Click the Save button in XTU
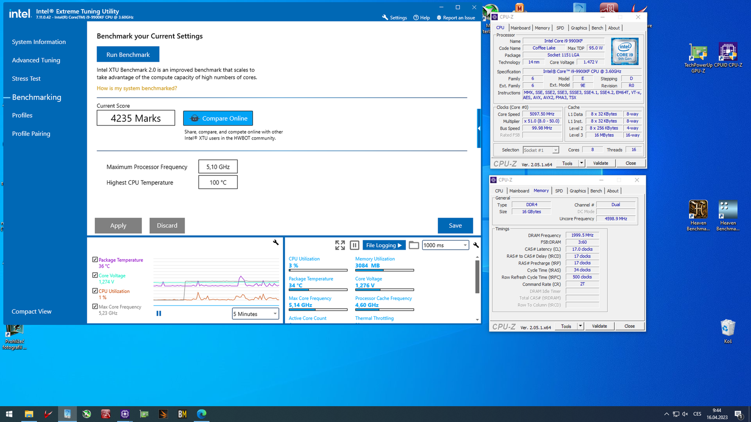This screenshot has height=422, width=751. (455, 225)
